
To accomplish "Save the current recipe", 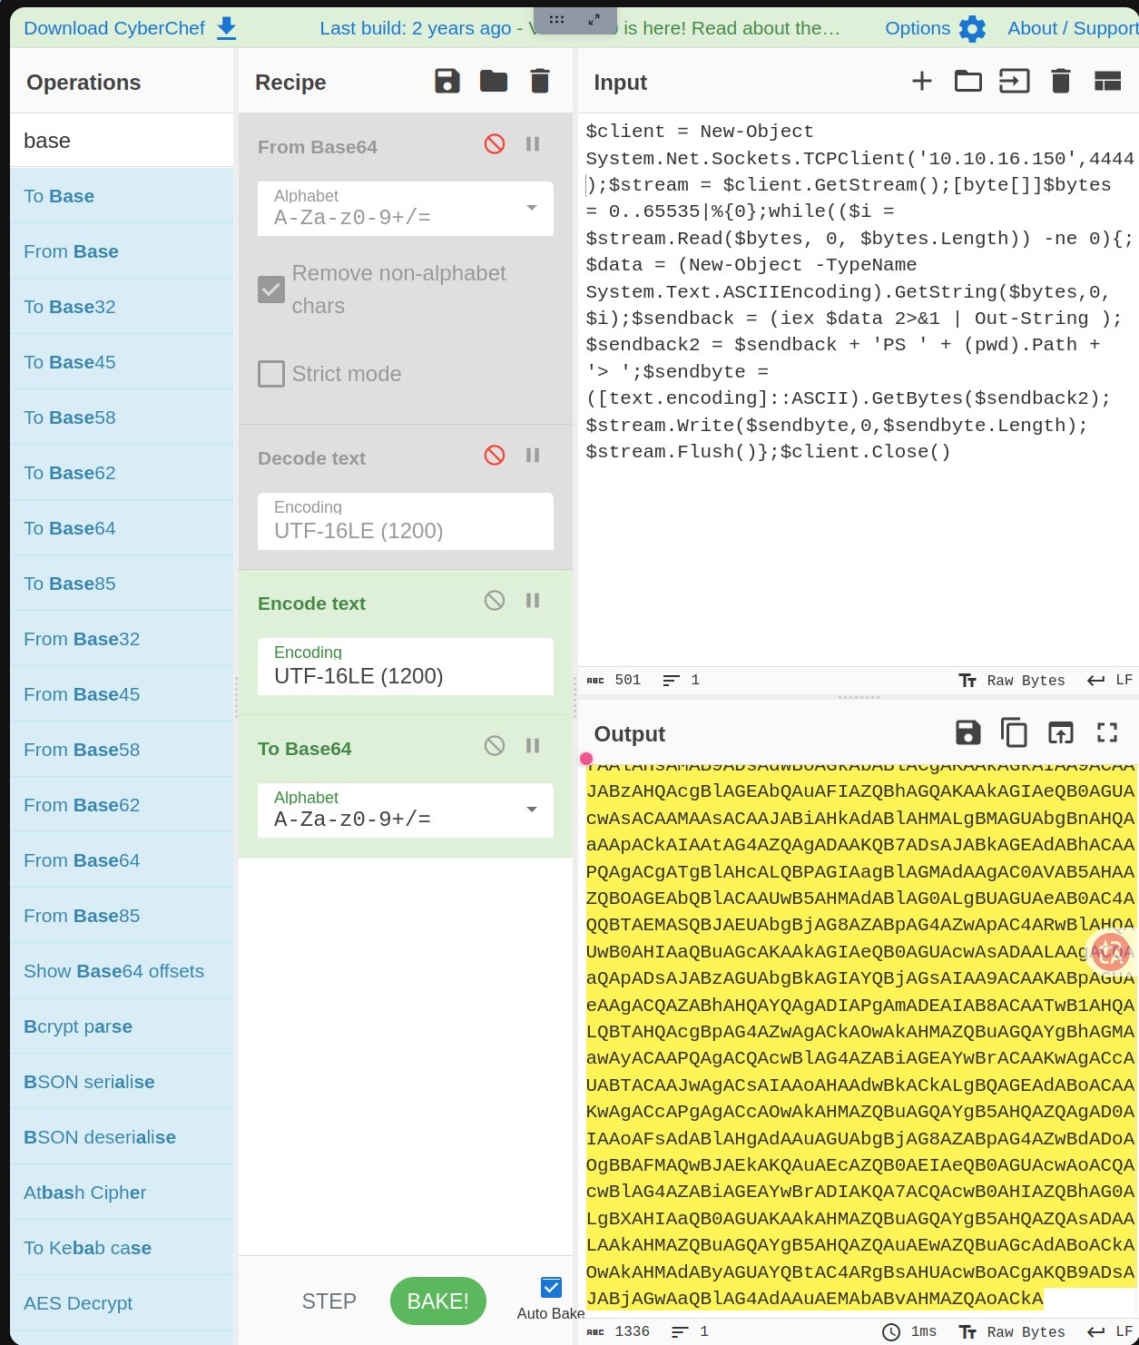I will point(447,82).
